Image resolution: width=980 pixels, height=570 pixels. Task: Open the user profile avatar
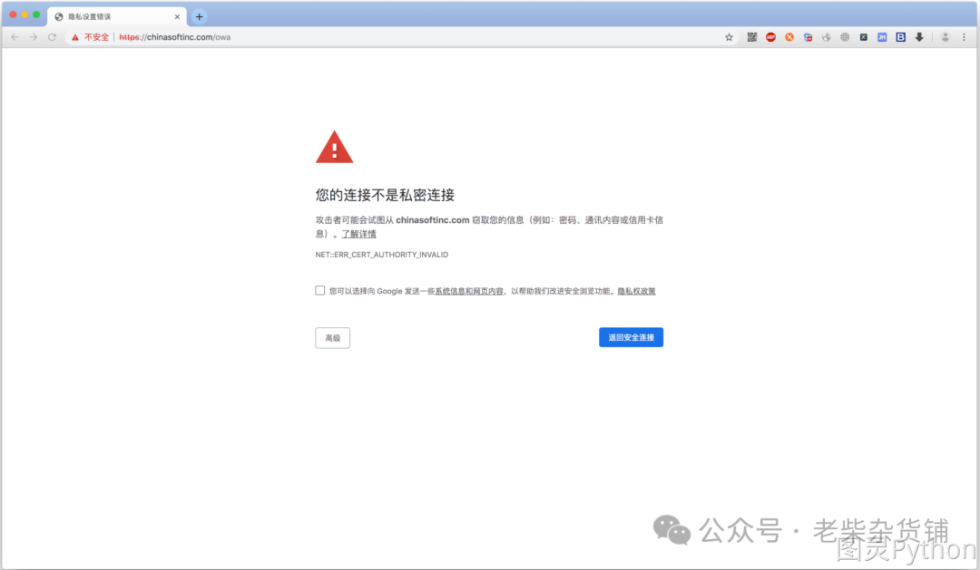coord(945,37)
